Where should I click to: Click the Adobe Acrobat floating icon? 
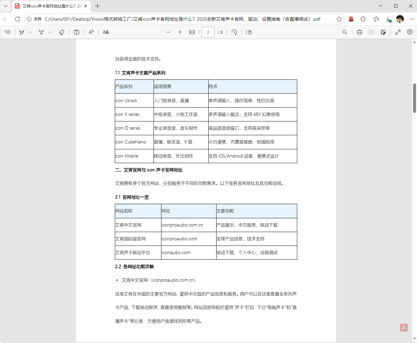pos(404,328)
